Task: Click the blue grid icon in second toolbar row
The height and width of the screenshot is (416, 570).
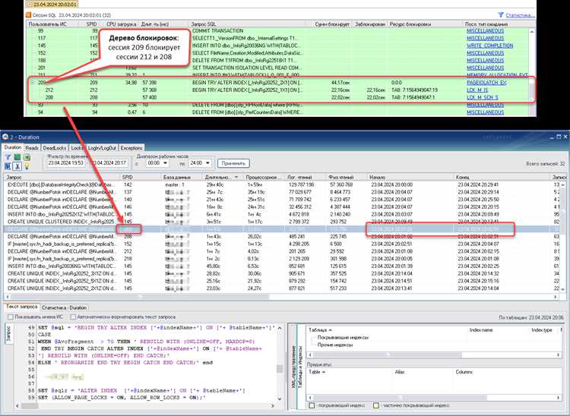Action: click(8, 166)
